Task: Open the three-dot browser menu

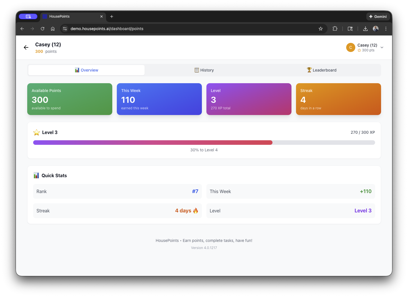Action: tap(386, 29)
